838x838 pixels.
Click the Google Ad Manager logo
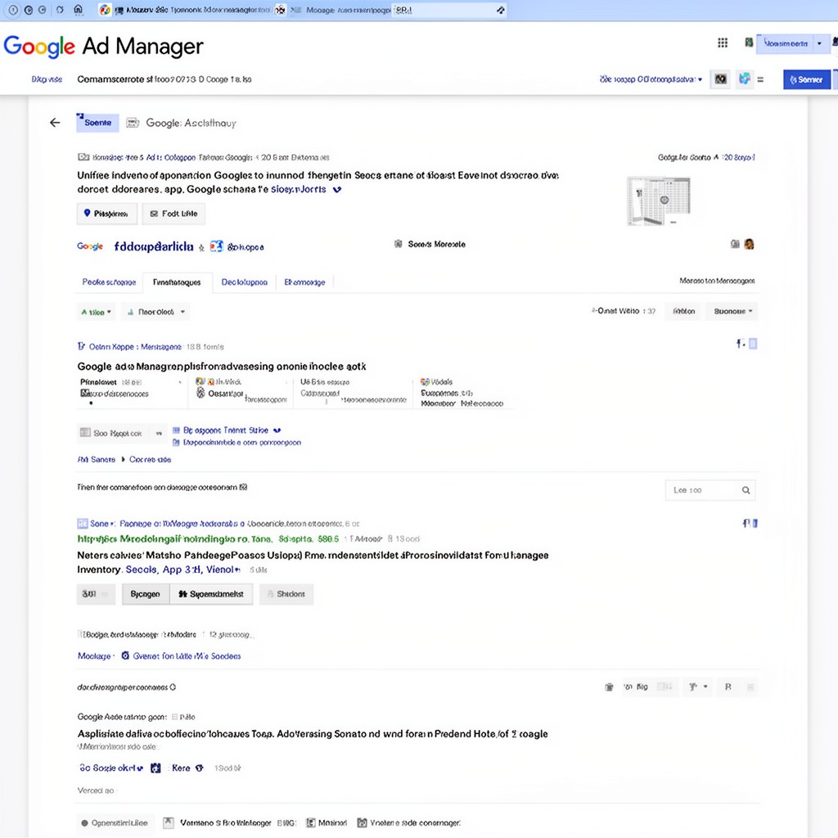pos(103,47)
